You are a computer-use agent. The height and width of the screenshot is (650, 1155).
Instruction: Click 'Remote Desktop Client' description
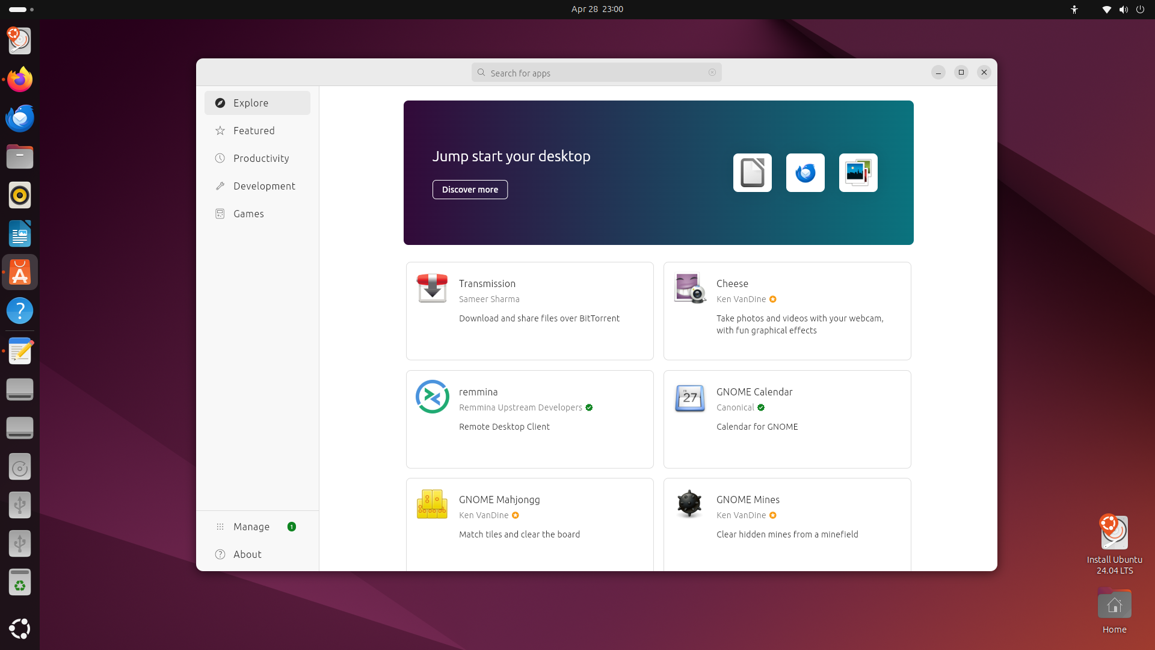coord(504,427)
